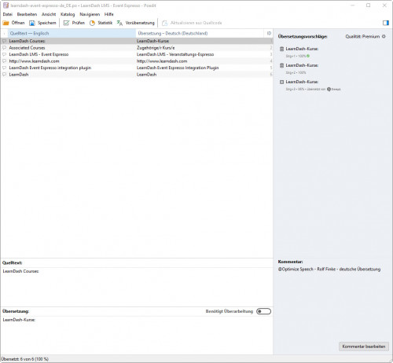Click Aktualisieren aus Quellcode
The image size is (393, 363).
point(192,23)
